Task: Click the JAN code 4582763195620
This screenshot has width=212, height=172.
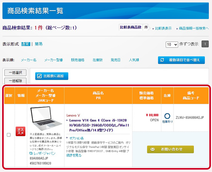Action: (x=41, y=163)
